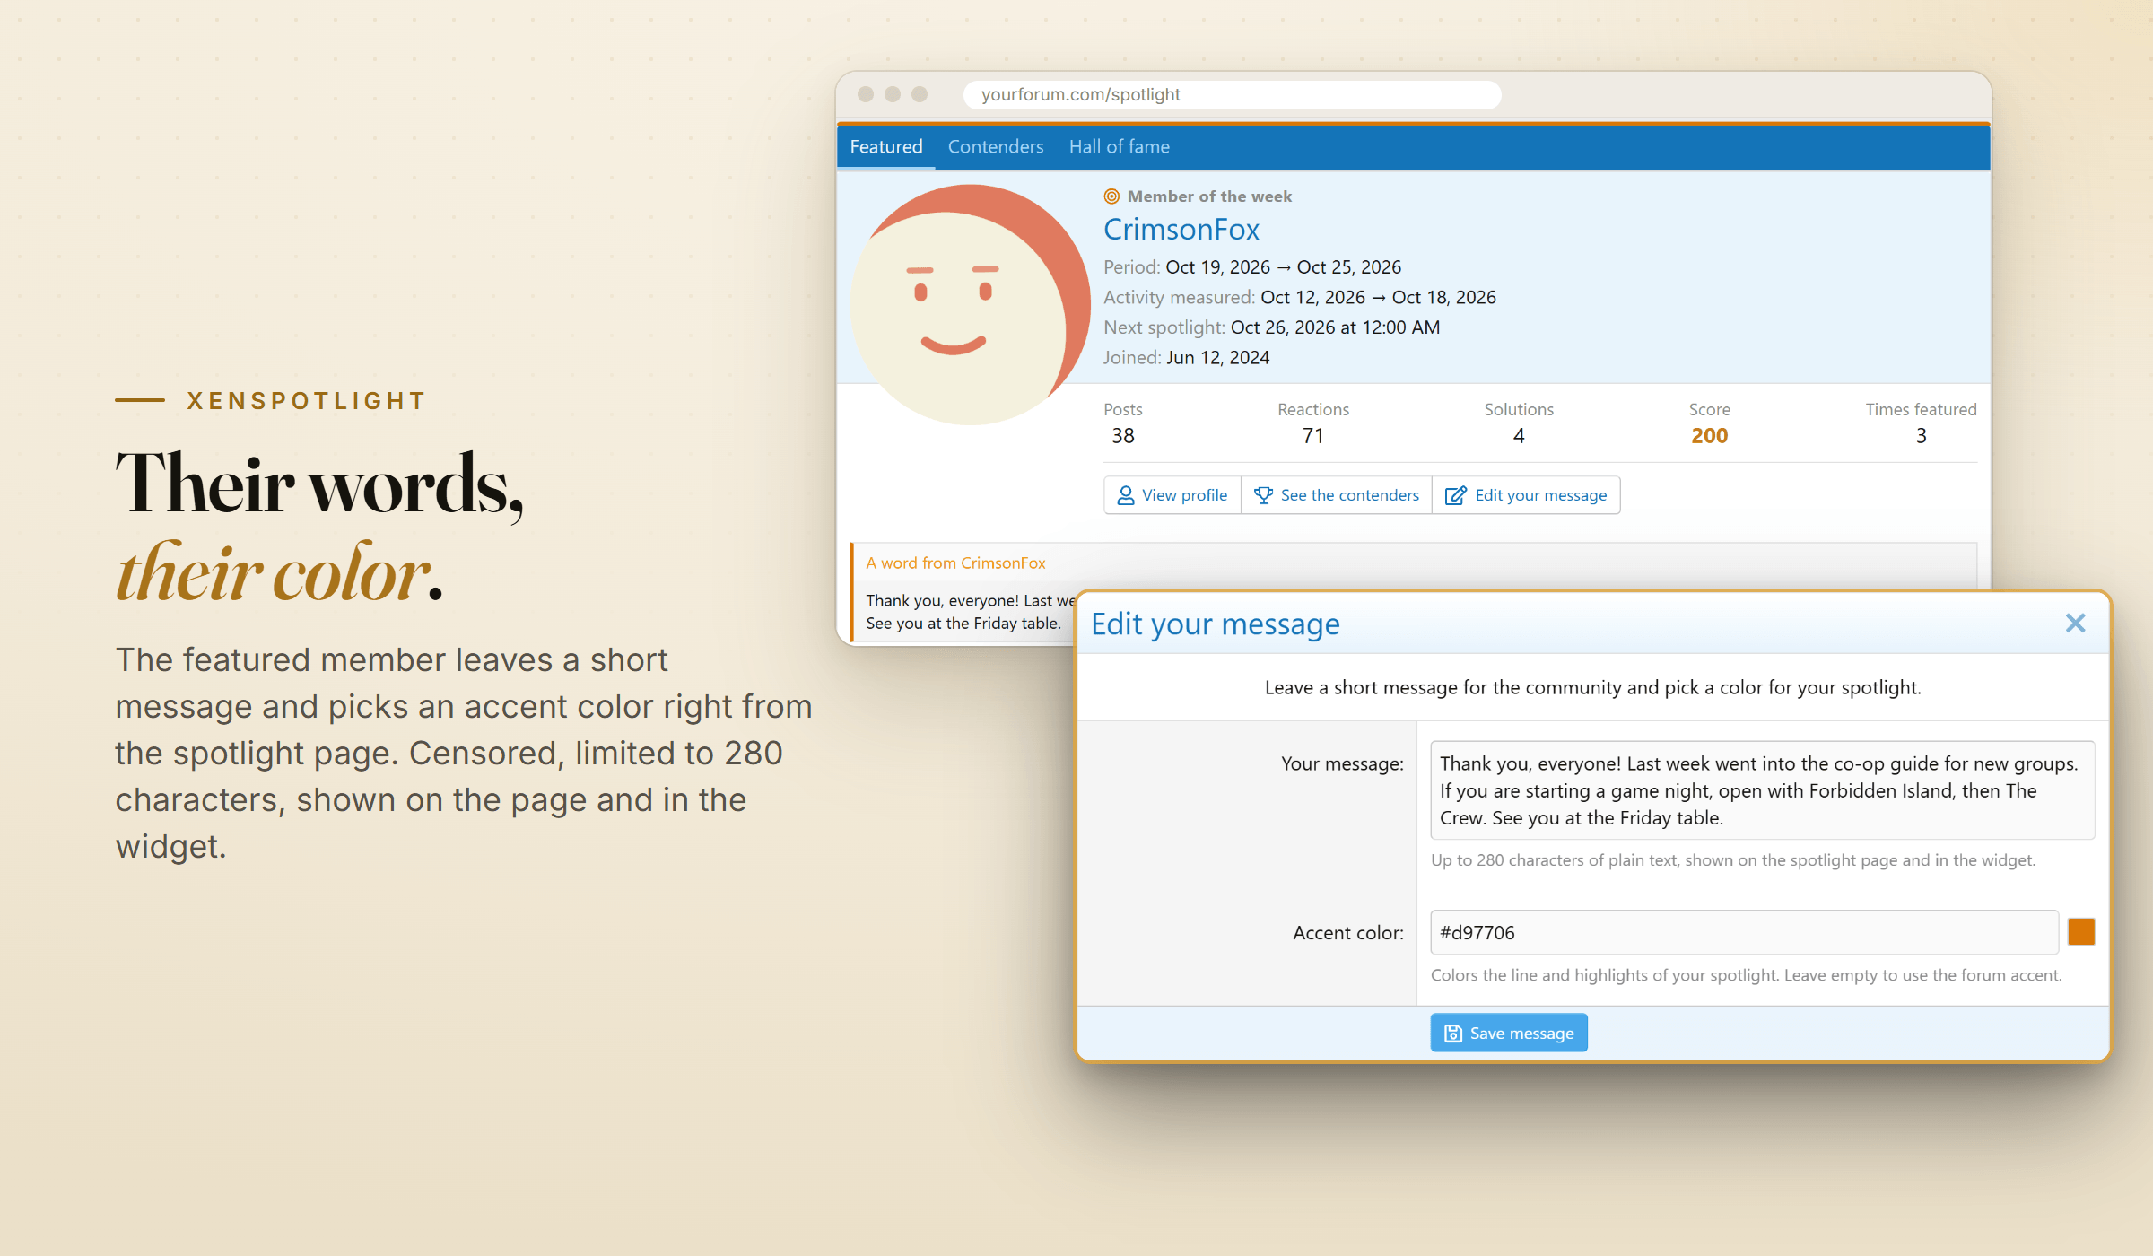Click the CrimsonFox avatar image

point(971,305)
